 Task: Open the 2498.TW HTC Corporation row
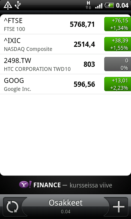pyautogui.click(x=65, y=64)
